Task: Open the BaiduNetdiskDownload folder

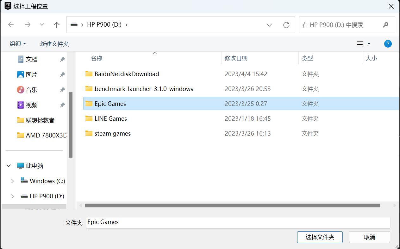Action: [126, 74]
